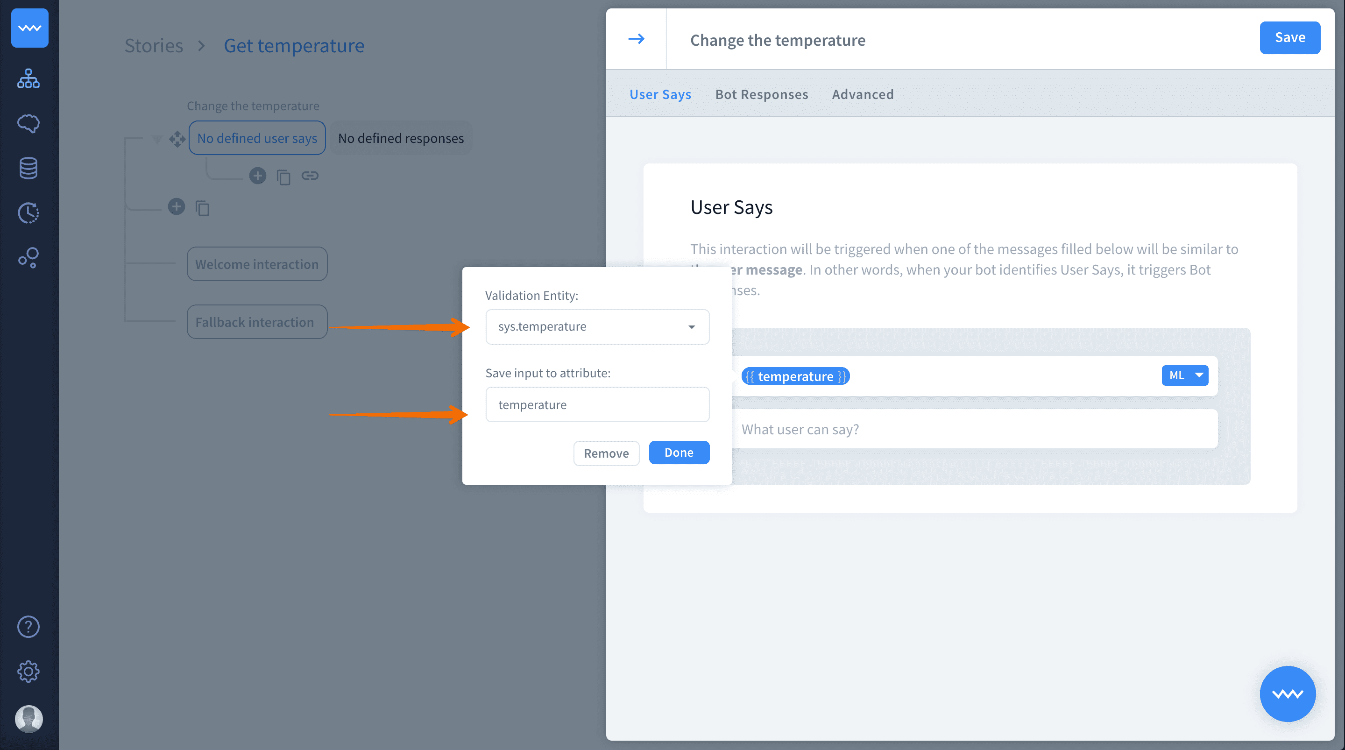The width and height of the screenshot is (1345, 750).
Task: Click the Done button
Action: click(678, 453)
